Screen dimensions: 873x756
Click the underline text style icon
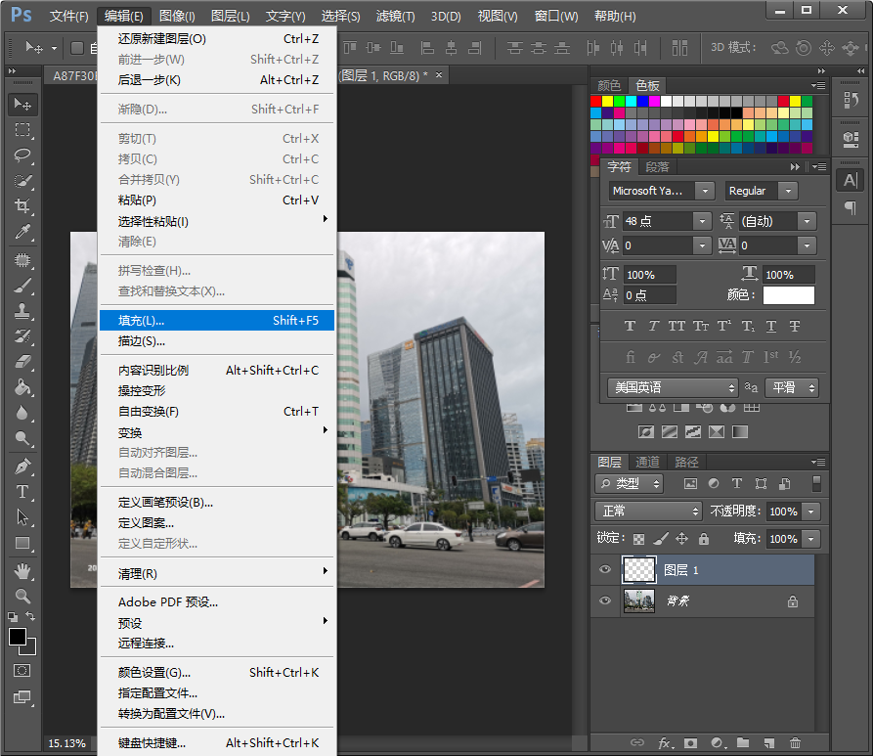pos(771,327)
